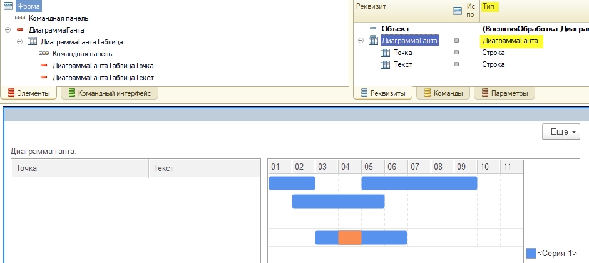Click the icon beside top-level Командная панель
589x263 pixels.
pos(20,18)
